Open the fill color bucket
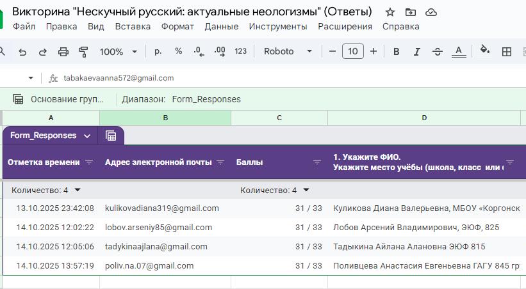526x289 pixels. click(485, 52)
